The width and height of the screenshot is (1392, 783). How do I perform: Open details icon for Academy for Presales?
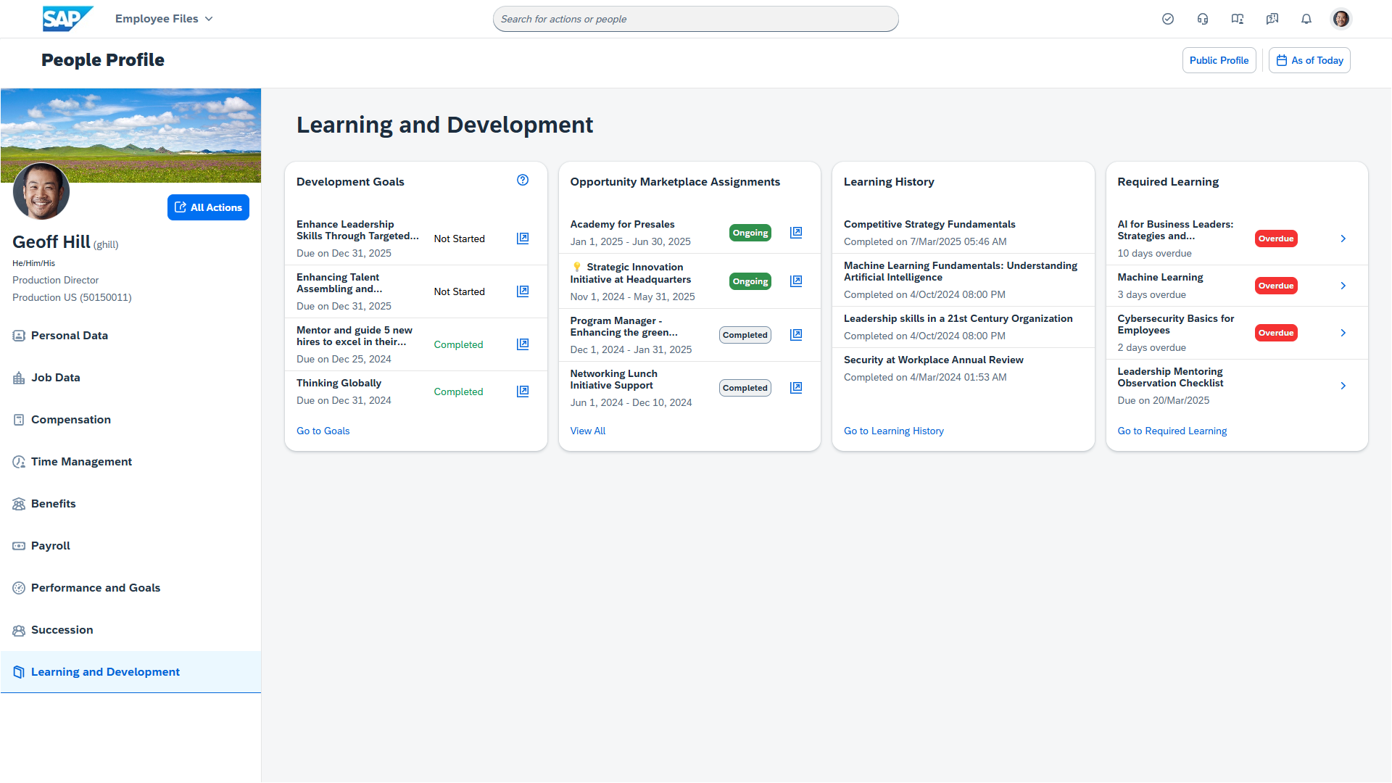point(796,233)
